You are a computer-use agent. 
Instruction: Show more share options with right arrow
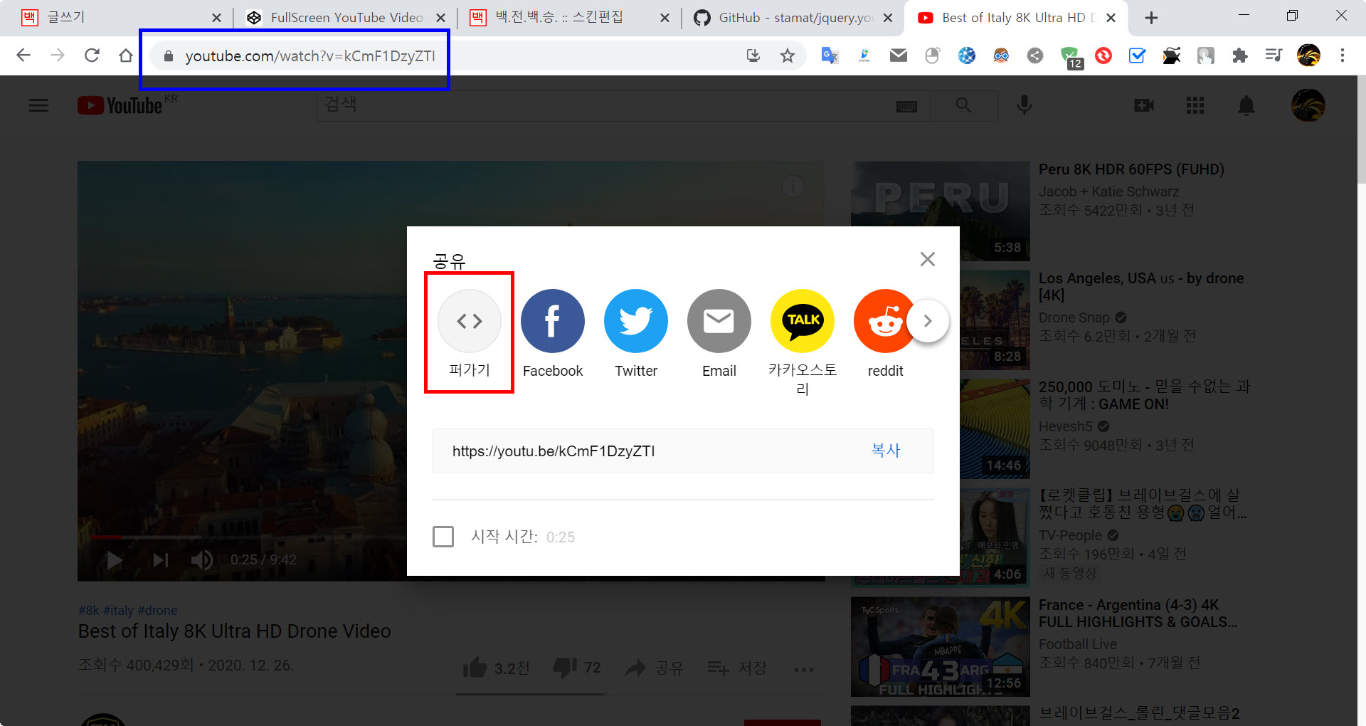pos(928,321)
